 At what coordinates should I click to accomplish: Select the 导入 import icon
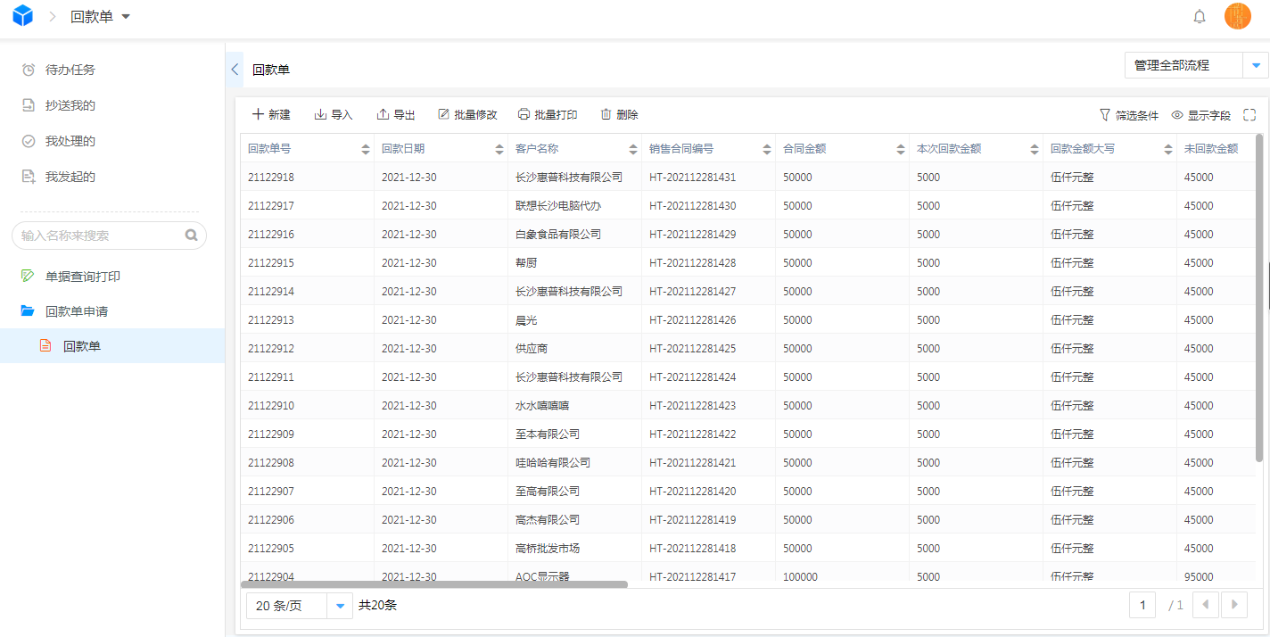coord(319,114)
